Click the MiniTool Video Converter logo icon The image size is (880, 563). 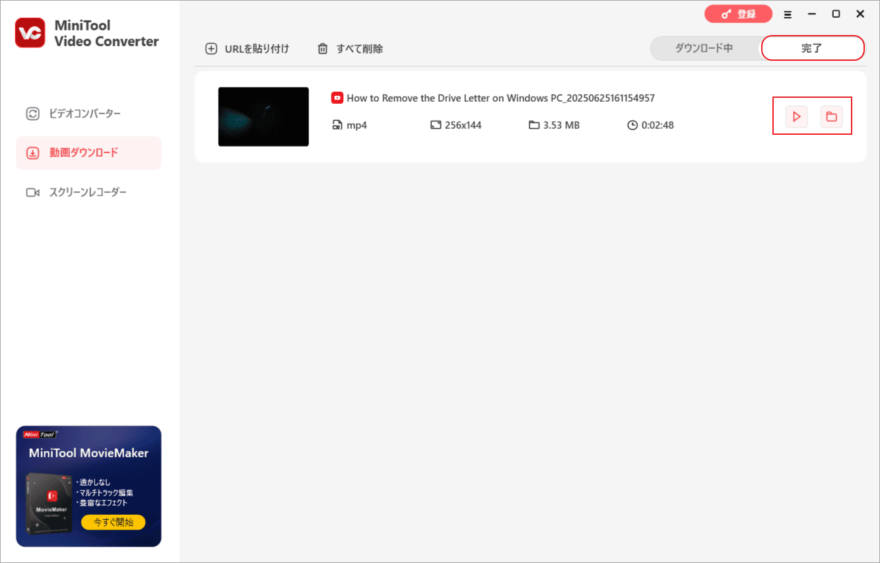click(30, 33)
